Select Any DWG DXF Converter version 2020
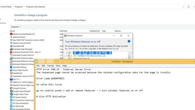This screenshot has height=110, width=195. tap(28, 40)
